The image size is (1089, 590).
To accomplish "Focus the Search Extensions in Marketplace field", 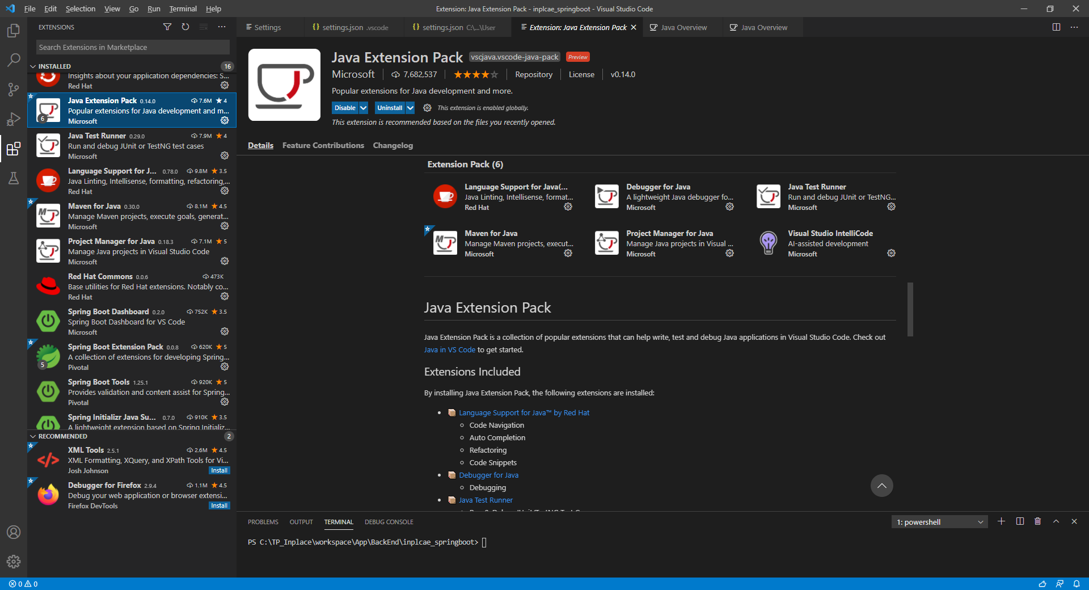I will coord(133,47).
